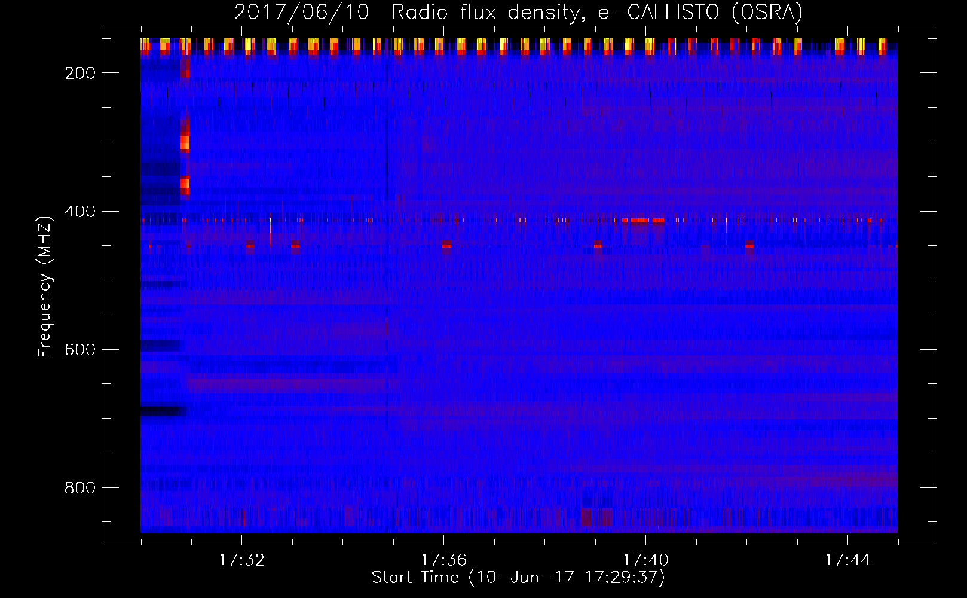Click the '17:44' time axis label
The image size is (967, 598).
847,560
